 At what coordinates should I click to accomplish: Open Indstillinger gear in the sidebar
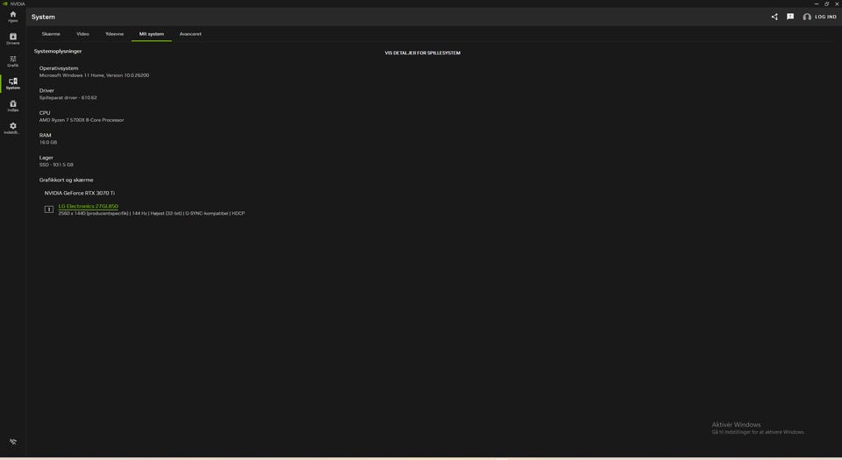point(13,128)
